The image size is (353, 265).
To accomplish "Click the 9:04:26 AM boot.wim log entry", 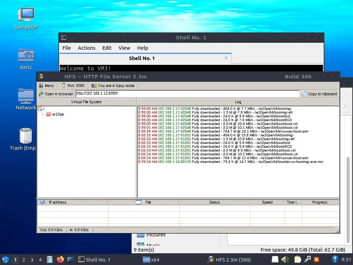I will (x=223, y=158).
